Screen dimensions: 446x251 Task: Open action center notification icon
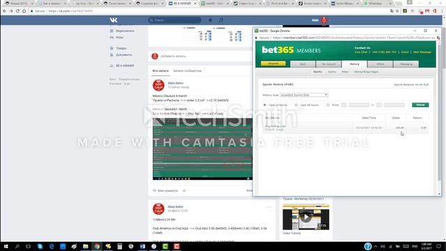pos(439,246)
